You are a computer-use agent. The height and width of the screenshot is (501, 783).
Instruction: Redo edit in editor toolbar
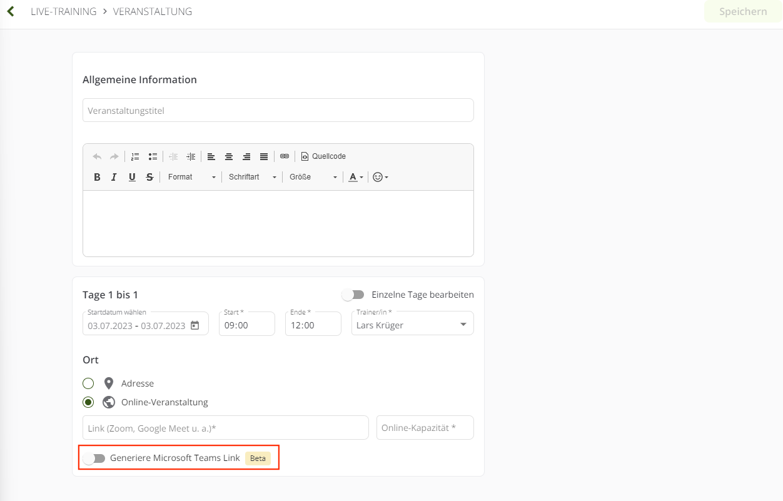[114, 156]
